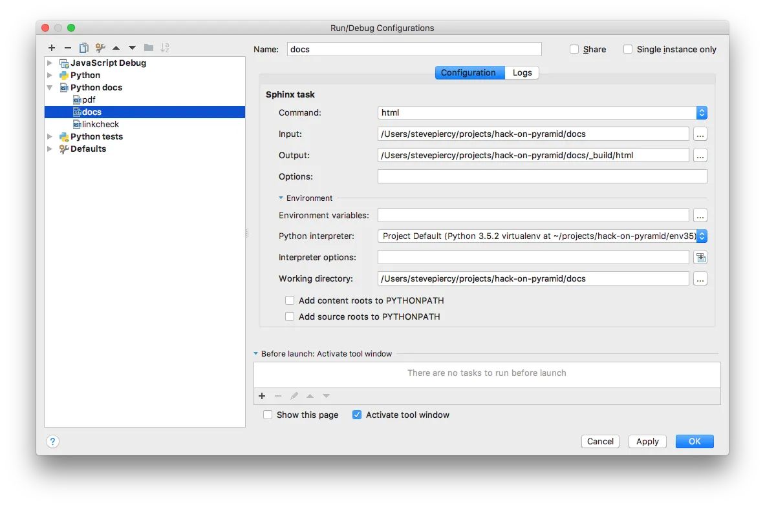Focus the Options field
Viewport: 765px width, 507px height.
click(542, 176)
